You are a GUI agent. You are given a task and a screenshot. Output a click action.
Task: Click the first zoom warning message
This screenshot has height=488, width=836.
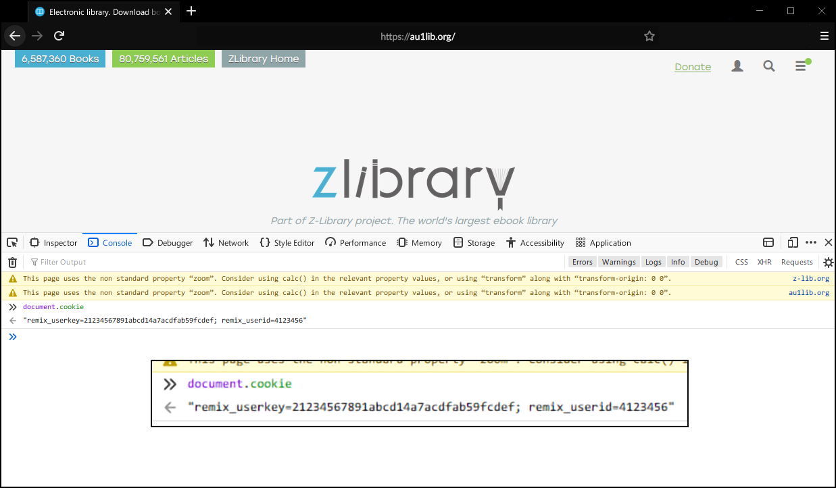coord(347,278)
